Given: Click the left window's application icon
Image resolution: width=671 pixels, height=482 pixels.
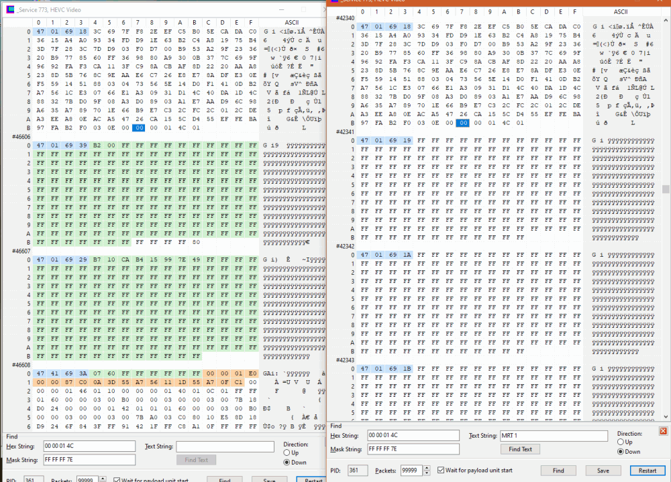Looking at the screenshot, I should (10, 9).
